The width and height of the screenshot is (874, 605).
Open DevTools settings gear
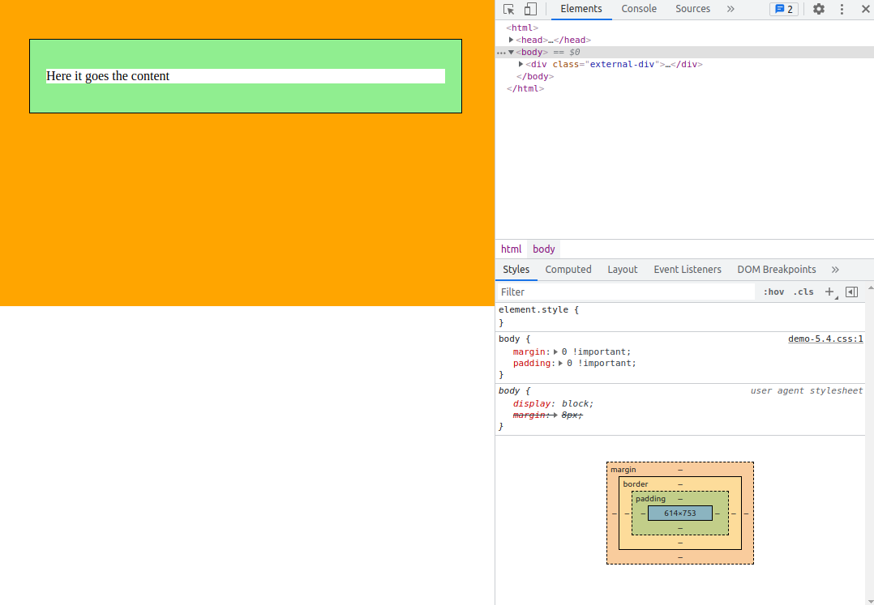(818, 9)
